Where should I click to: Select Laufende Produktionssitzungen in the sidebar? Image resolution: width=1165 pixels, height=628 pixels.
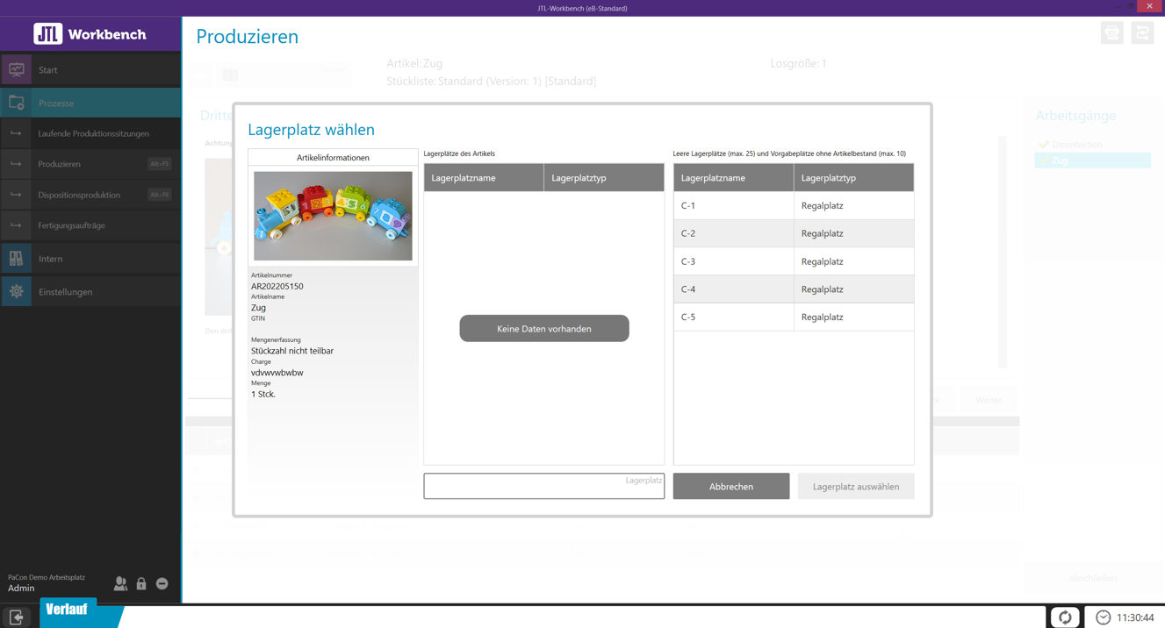(x=93, y=134)
